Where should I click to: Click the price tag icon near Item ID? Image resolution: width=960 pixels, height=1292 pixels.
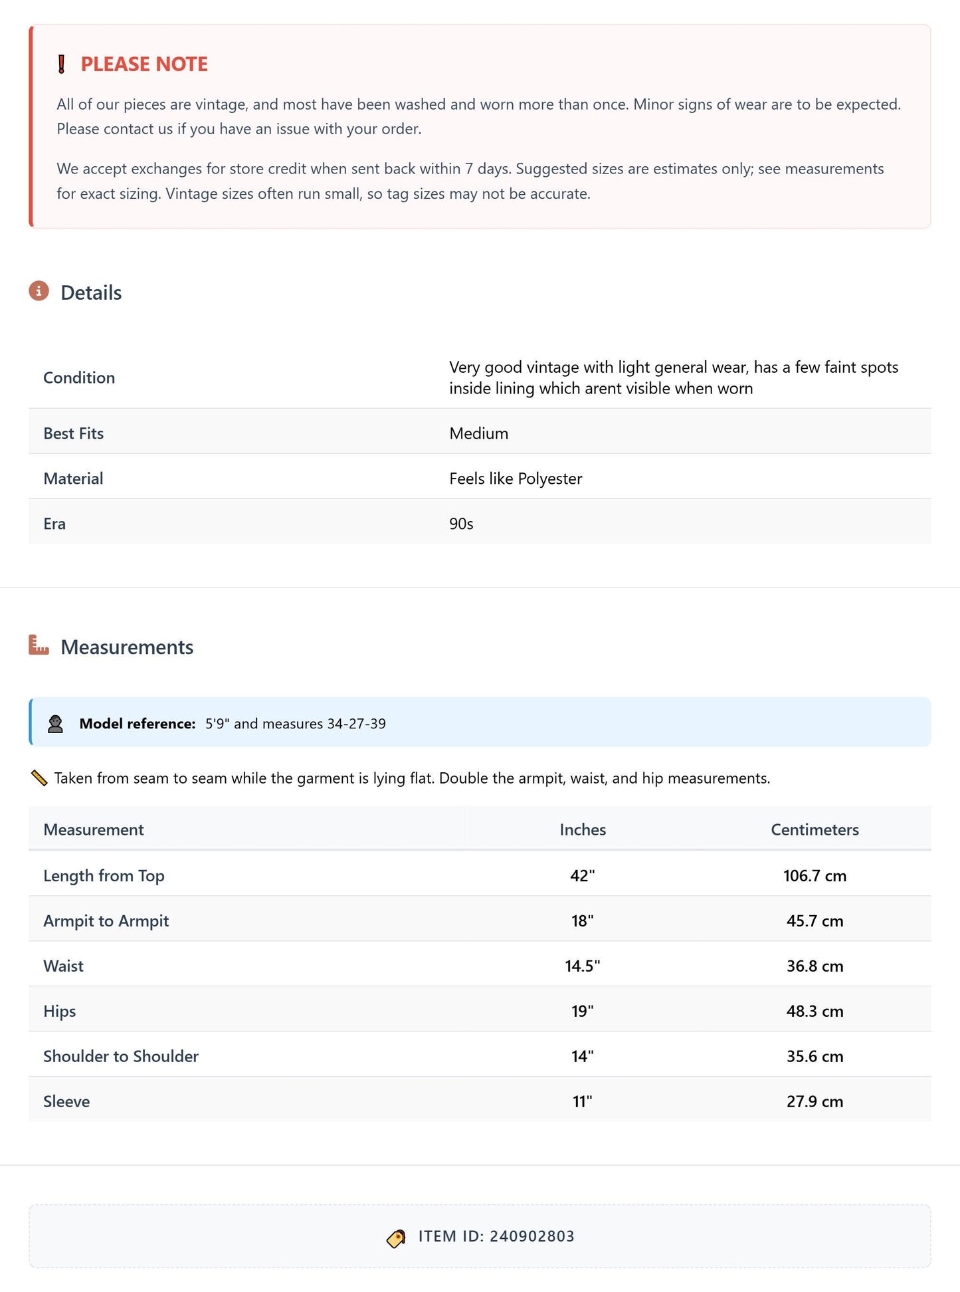tap(396, 1238)
